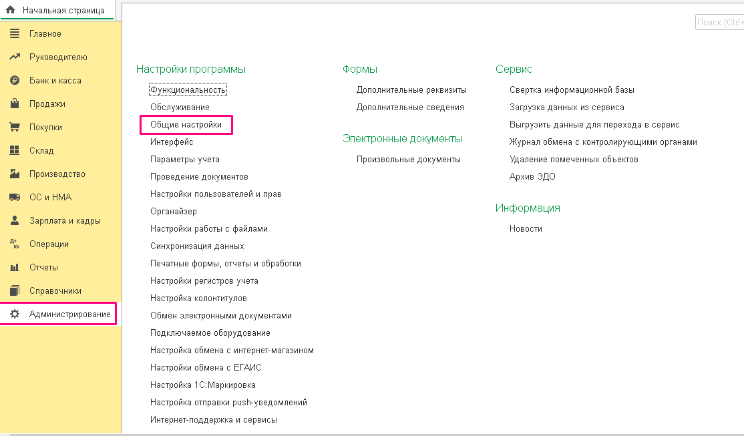The width and height of the screenshot is (744, 436).
Task: Open Выгрузить данные для перехода в сервис
Action: pyautogui.click(x=594, y=124)
